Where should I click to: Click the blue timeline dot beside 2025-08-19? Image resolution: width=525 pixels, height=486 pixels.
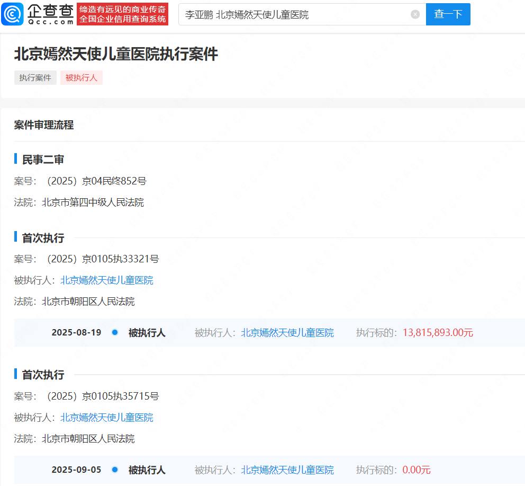click(x=115, y=332)
